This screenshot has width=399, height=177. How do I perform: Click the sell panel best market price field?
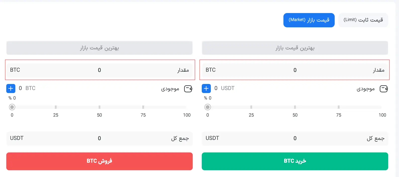tap(99, 48)
